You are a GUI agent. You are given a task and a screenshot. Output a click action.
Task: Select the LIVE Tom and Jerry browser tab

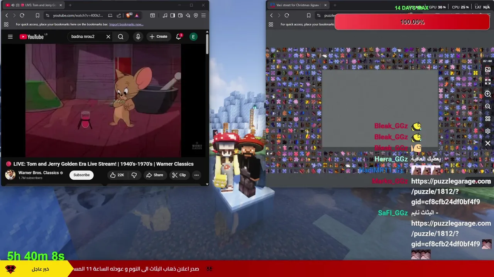point(34,5)
